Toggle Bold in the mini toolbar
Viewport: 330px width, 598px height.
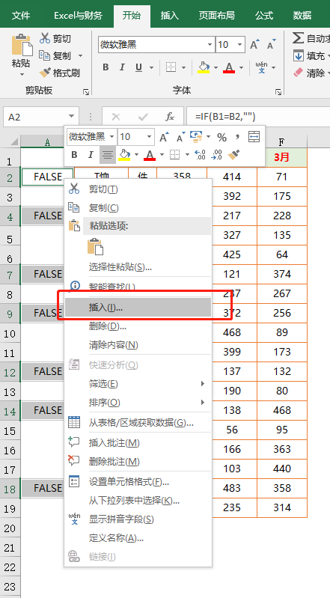coord(74,155)
